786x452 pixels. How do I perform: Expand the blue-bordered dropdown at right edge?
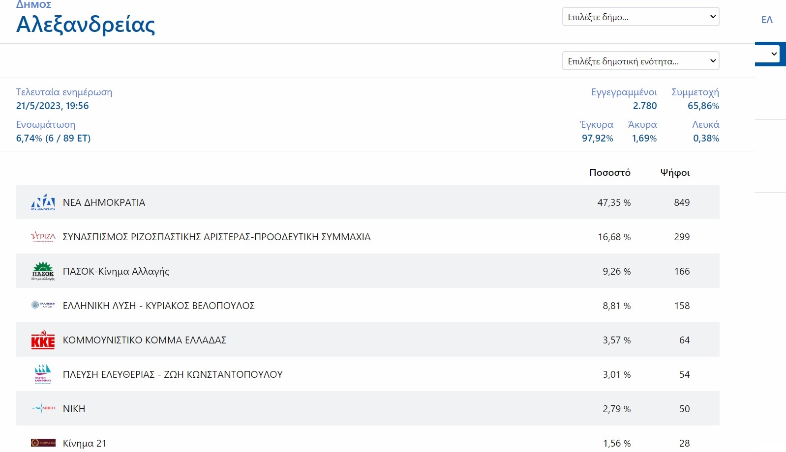point(770,54)
